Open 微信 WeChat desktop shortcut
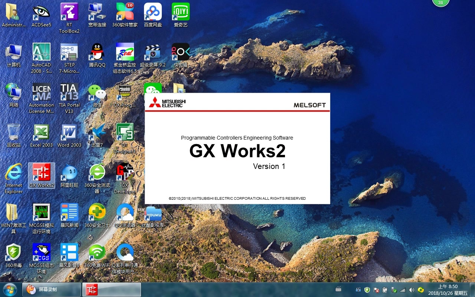This screenshot has width=475, height=297. 97,95
